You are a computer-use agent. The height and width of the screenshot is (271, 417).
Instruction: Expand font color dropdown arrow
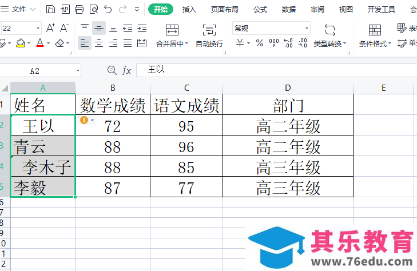[48, 43]
